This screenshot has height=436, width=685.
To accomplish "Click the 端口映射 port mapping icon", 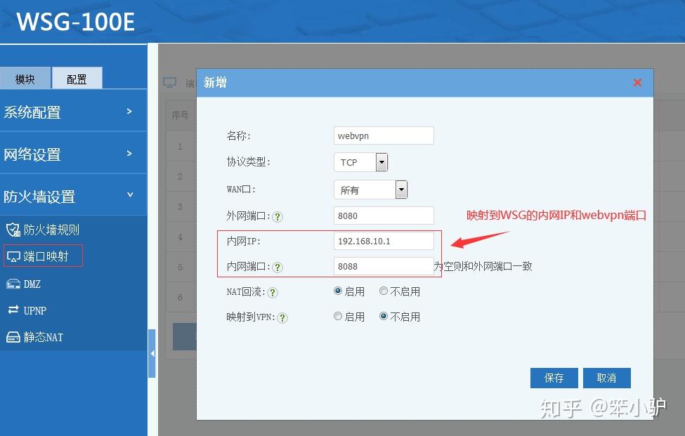I will (12, 256).
